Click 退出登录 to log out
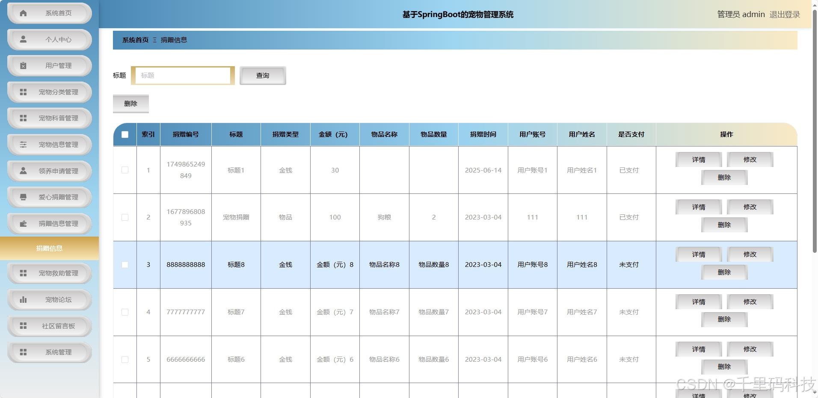This screenshot has width=818, height=398. pos(785,15)
